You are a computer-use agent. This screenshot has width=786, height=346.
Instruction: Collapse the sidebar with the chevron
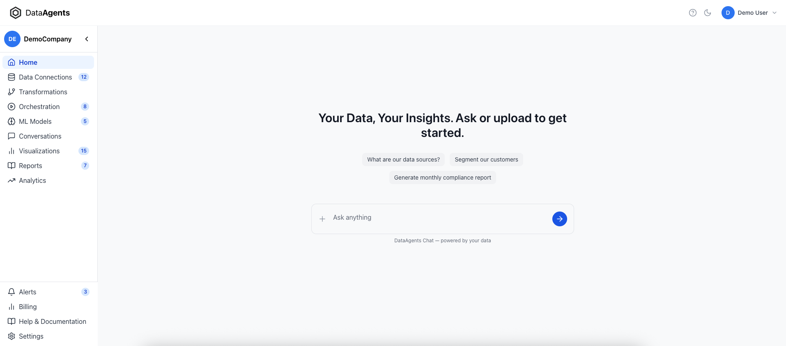coord(87,39)
